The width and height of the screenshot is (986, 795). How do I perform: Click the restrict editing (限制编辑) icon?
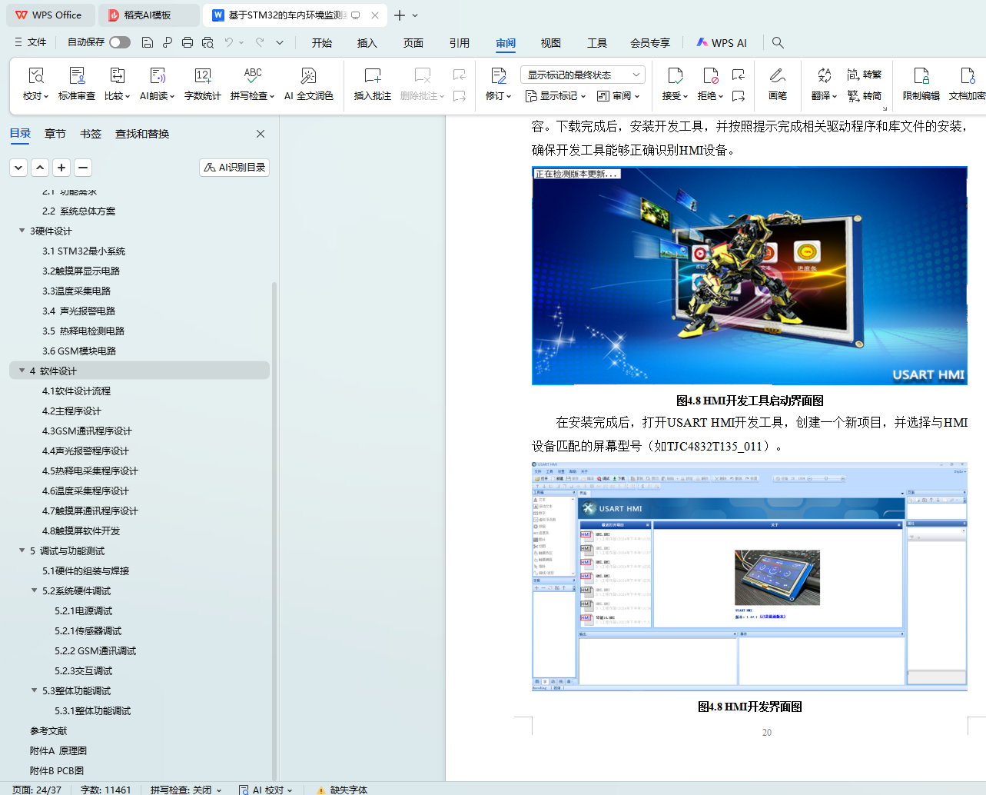tap(921, 76)
